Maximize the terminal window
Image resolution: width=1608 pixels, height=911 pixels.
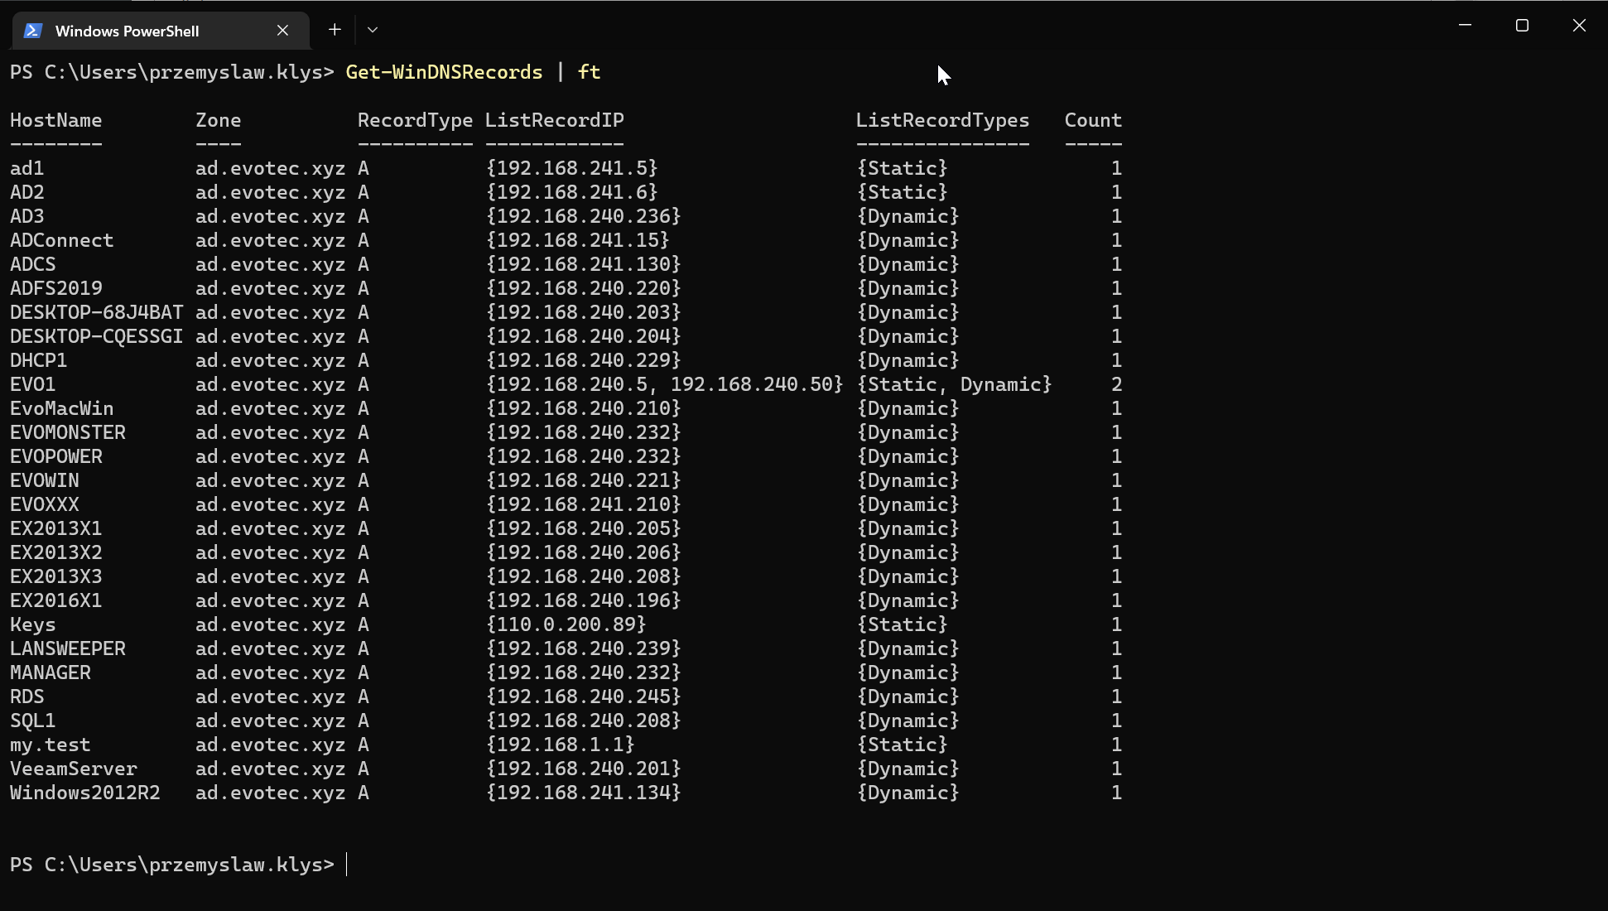click(1522, 26)
